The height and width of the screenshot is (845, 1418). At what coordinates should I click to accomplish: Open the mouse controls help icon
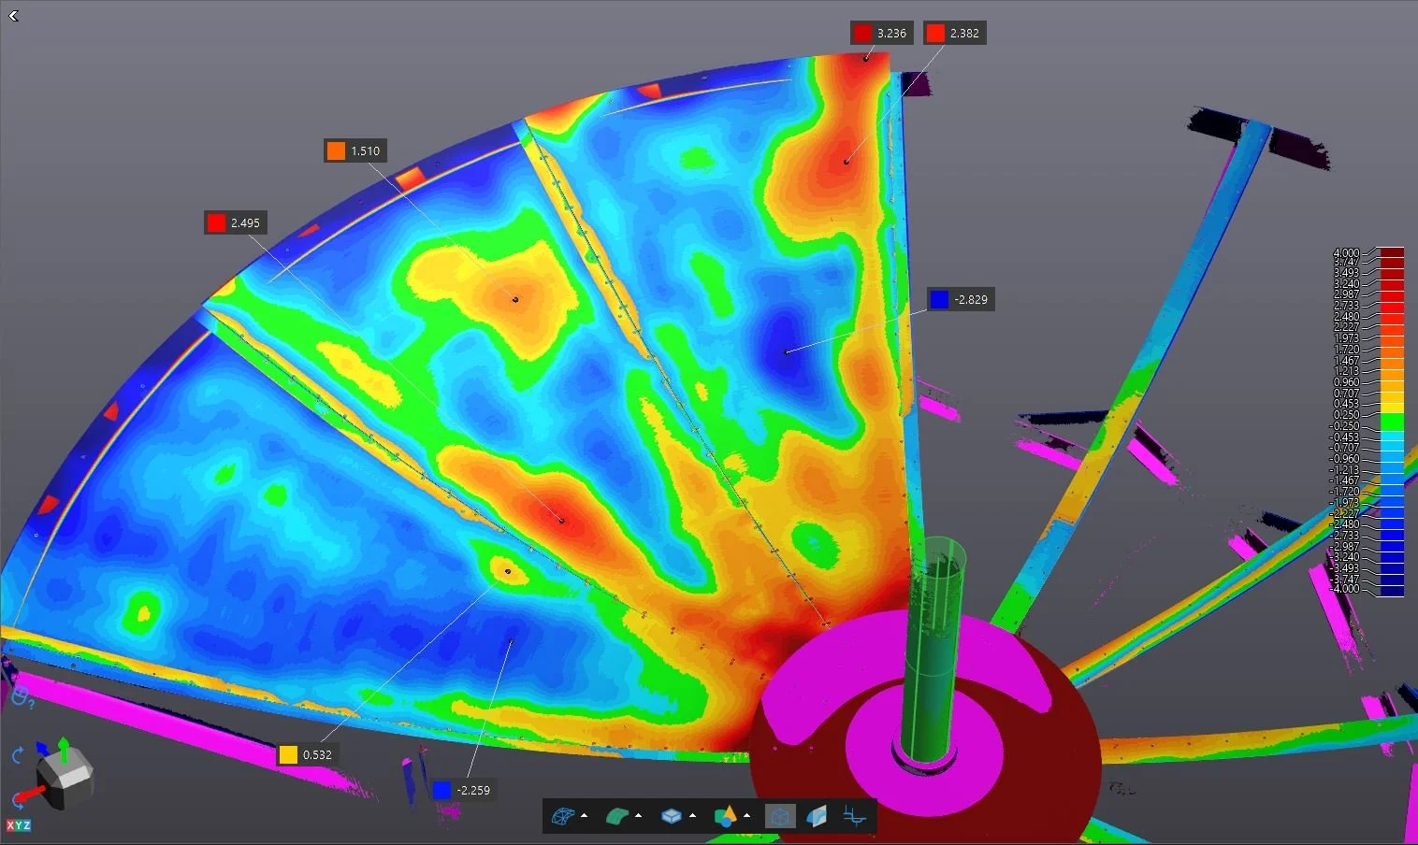click(x=22, y=696)
